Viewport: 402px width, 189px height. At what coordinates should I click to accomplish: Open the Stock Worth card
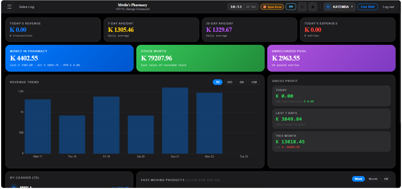[200, 58]
